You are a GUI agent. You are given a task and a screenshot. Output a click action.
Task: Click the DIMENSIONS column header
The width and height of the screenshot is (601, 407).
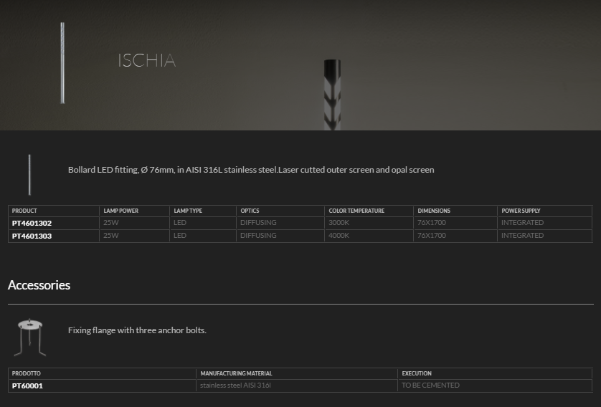pos(434,211)
